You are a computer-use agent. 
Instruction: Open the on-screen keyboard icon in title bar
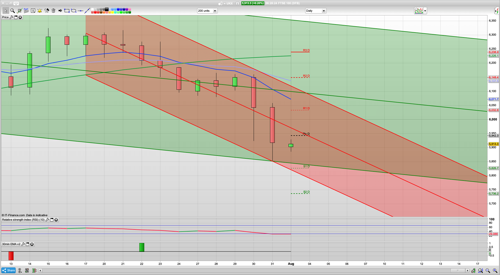(16, 3)
